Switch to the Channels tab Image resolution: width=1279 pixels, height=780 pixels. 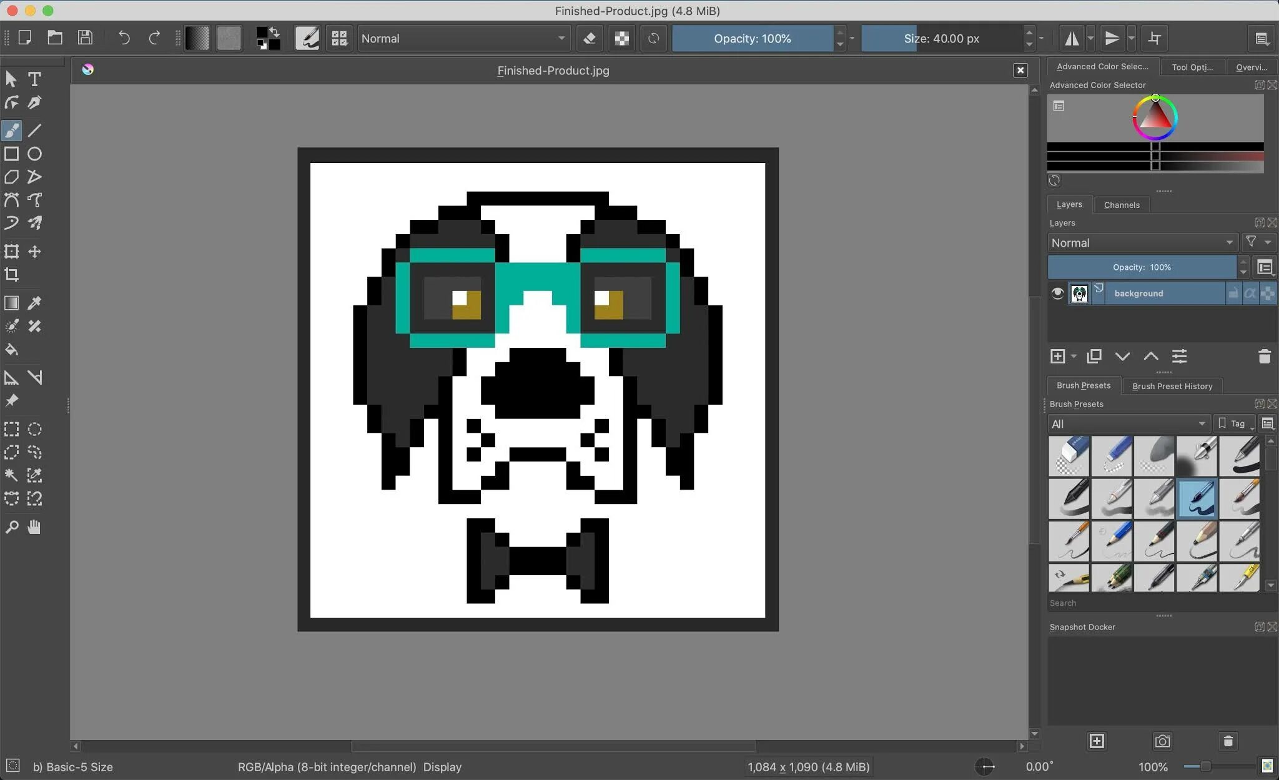(x=1122, y=205)
